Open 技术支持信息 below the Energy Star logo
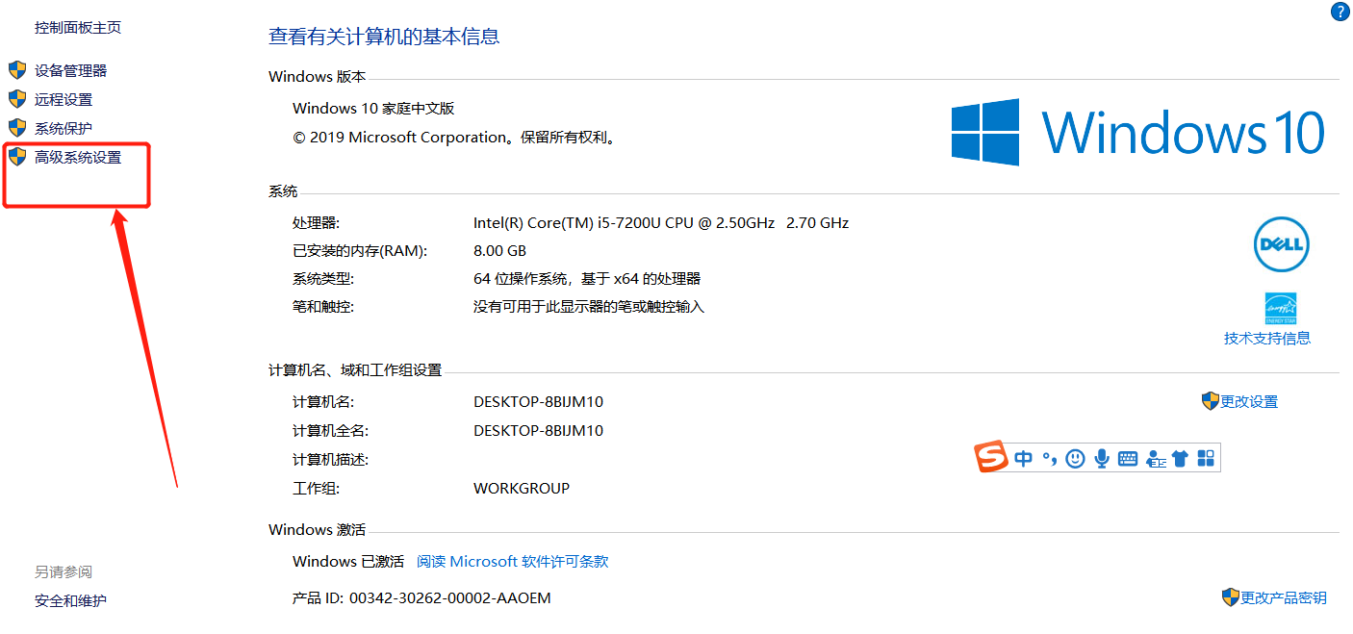This screenshot has height=634, width=1353. tap(1267, 338)
